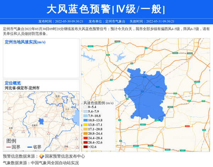Click the 河北省-保定市-定州市 location text
This screenshot has height=167, width=213.
point(22,88)
